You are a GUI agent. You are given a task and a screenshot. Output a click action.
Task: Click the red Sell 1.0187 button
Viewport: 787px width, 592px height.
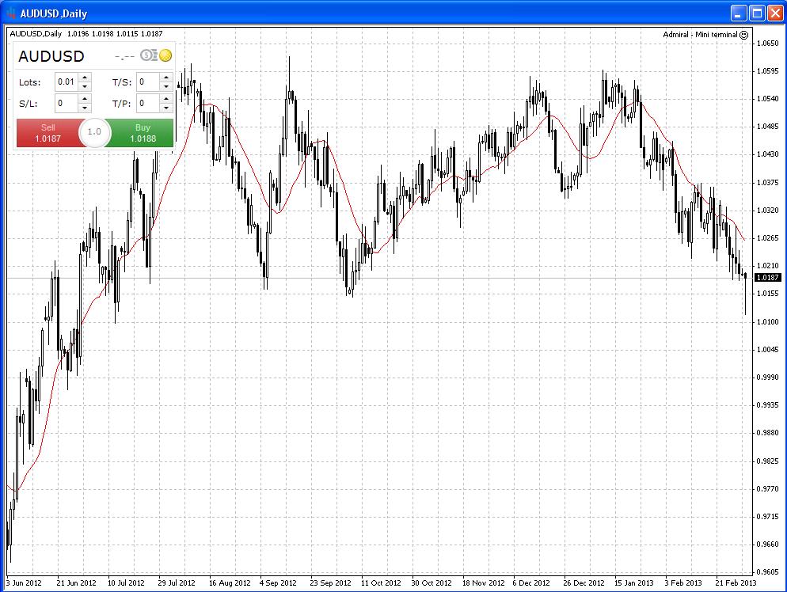pyautogui.click(x=48, y=133)
